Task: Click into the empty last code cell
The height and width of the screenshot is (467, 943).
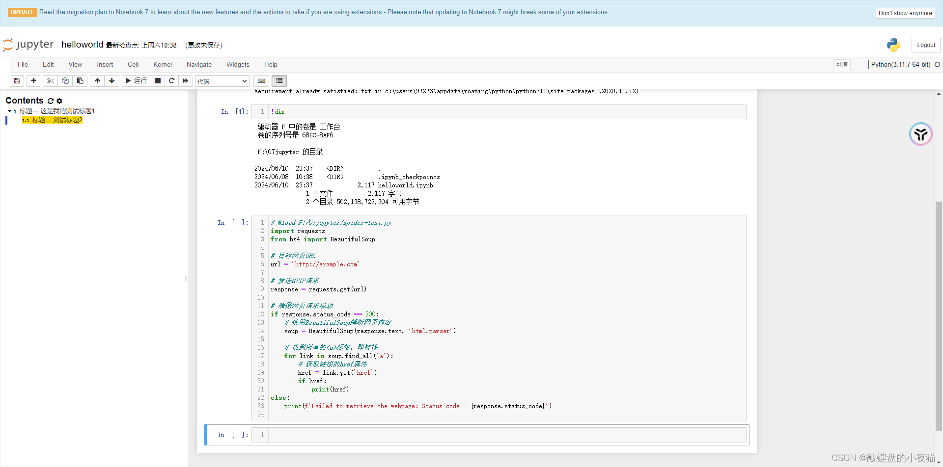Action: [507, 435]
